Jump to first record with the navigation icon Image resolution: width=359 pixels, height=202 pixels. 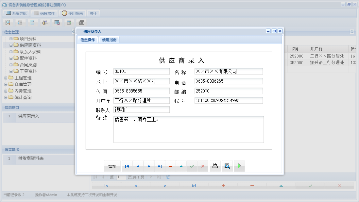coord(127,166)
